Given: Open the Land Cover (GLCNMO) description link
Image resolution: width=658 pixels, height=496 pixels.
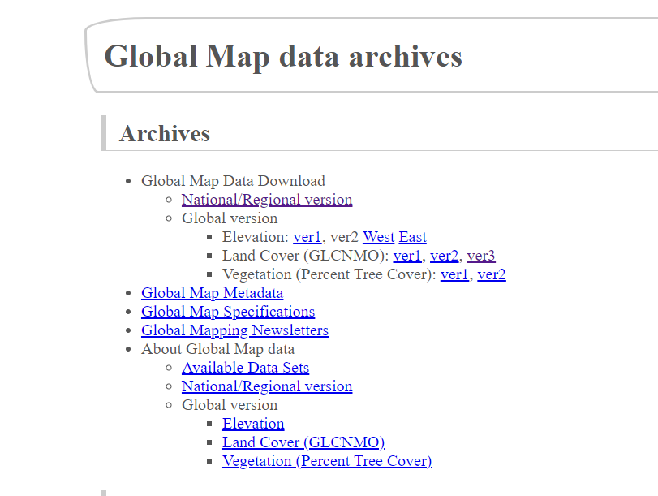Looking at the screenshot, I should pyautogui.click(x=303, y=442).
